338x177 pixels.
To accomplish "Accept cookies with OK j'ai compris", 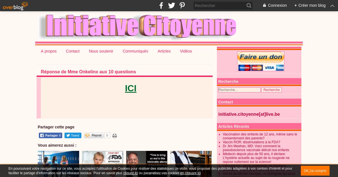I will [315, 171].
